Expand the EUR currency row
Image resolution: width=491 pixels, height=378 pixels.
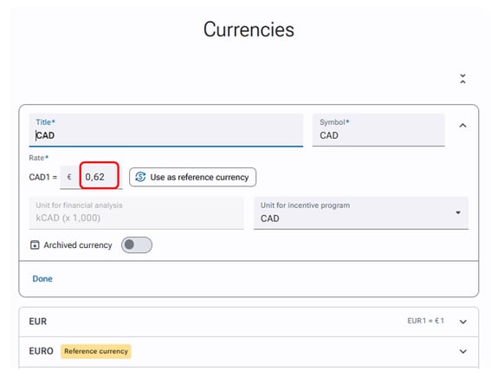(x=463, y=322)
